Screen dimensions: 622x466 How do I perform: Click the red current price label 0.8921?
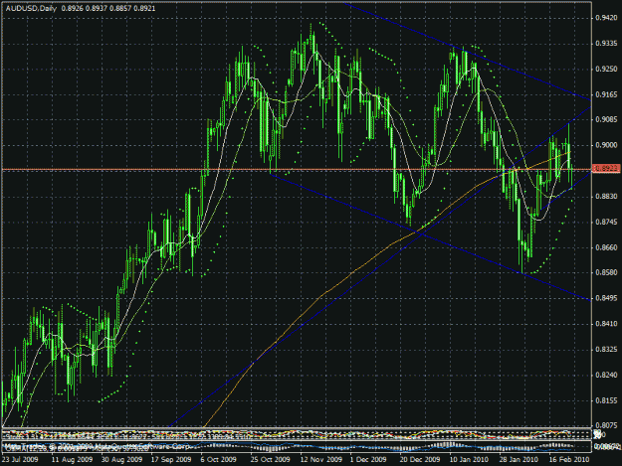point(606,169)
